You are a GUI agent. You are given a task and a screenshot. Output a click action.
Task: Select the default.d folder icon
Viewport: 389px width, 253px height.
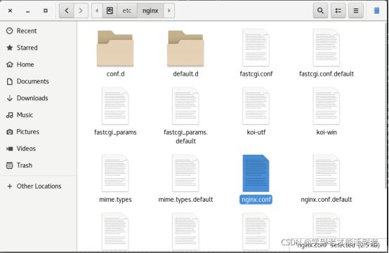[x=185, y=48]
